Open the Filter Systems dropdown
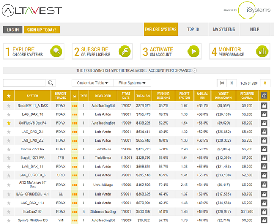 (x=132, y=83)
